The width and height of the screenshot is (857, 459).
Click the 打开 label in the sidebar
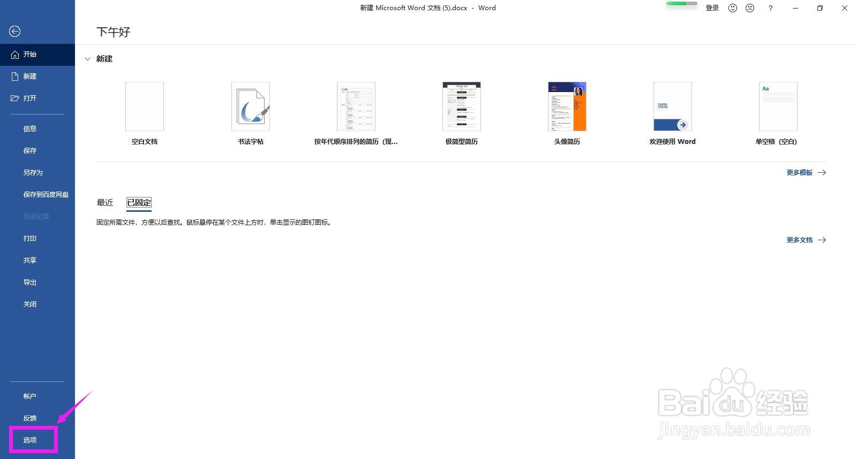[x=30, y=98]
